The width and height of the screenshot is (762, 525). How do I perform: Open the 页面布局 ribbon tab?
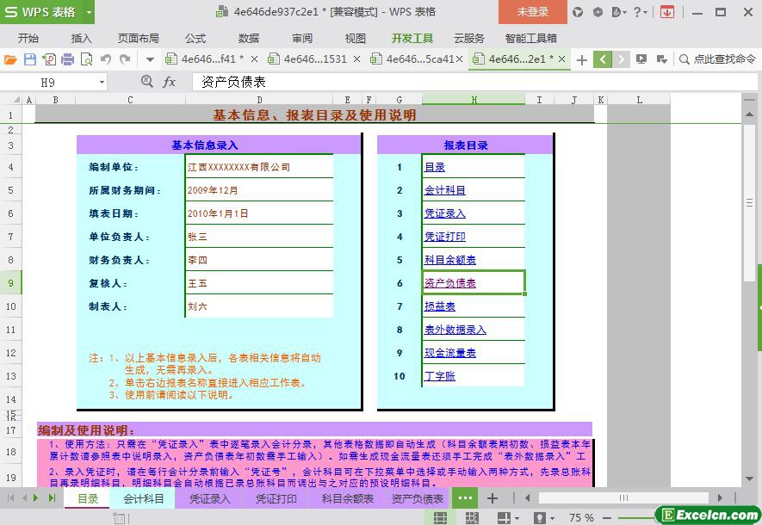[x=139, y=38]
